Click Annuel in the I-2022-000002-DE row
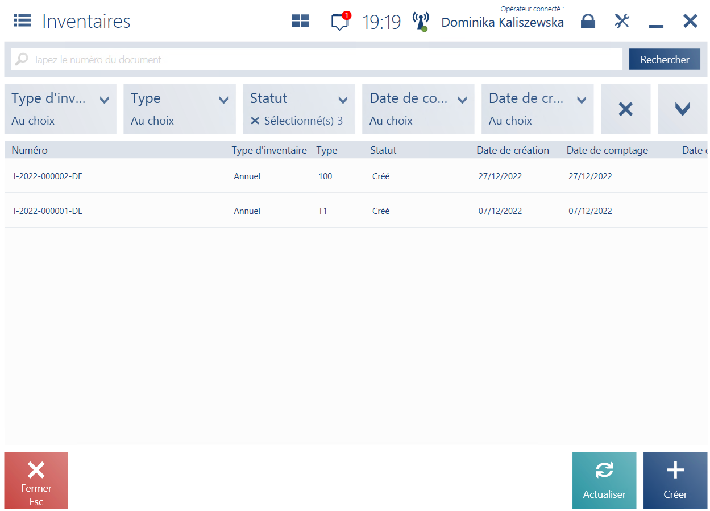The width and height of the screenshot is (710, 511). (x=247, y=176)
